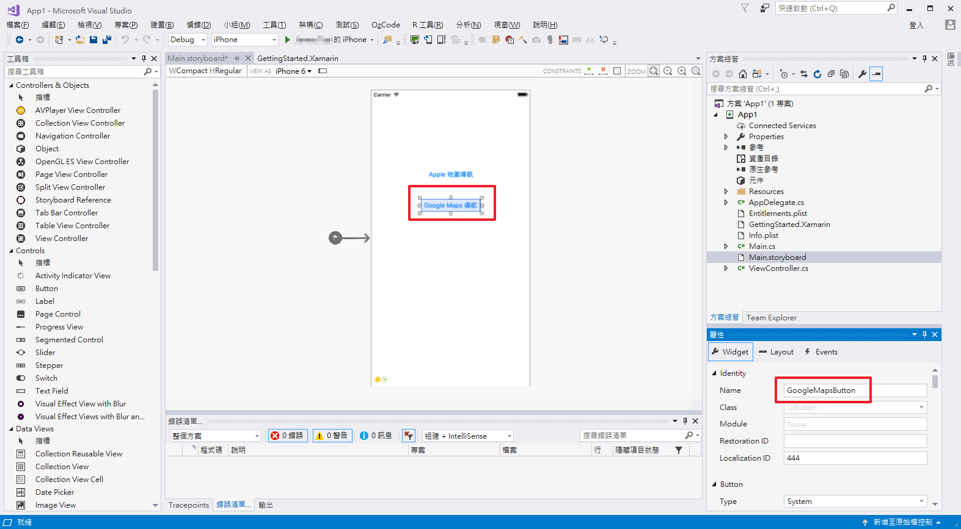
Task: Expand the ViewController.cs node
Action: [x=726, y=268]
